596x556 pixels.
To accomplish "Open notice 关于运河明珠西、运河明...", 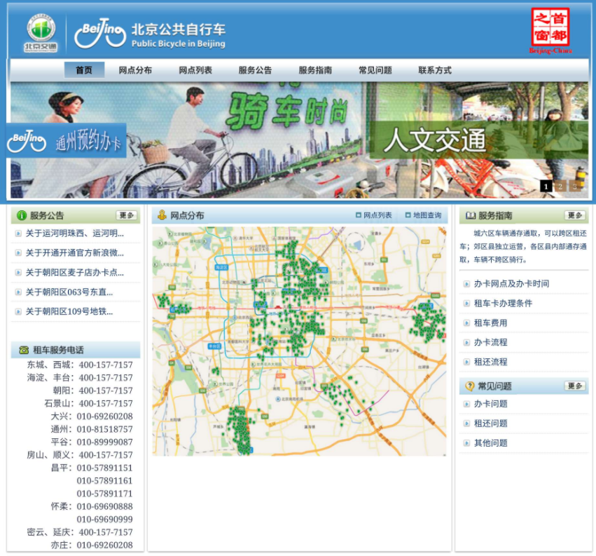I will coord(74,233).
